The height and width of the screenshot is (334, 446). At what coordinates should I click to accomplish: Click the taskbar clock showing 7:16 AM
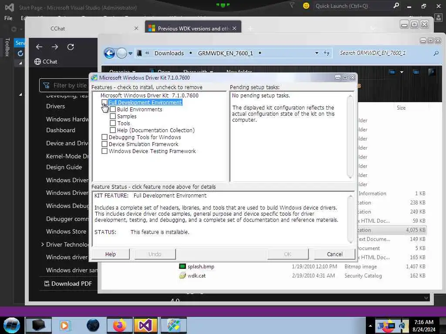tap(424, 325)
